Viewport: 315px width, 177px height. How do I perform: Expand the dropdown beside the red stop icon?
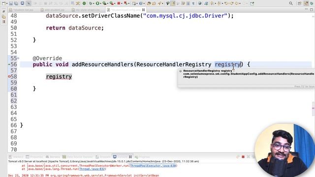(122, 3)
